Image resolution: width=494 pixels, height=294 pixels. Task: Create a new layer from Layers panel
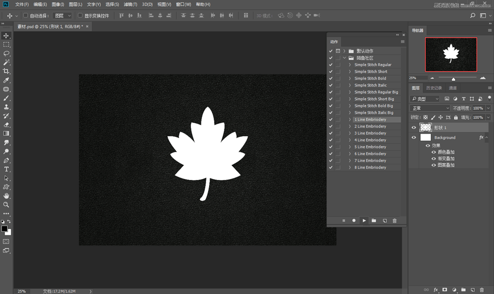473,289
